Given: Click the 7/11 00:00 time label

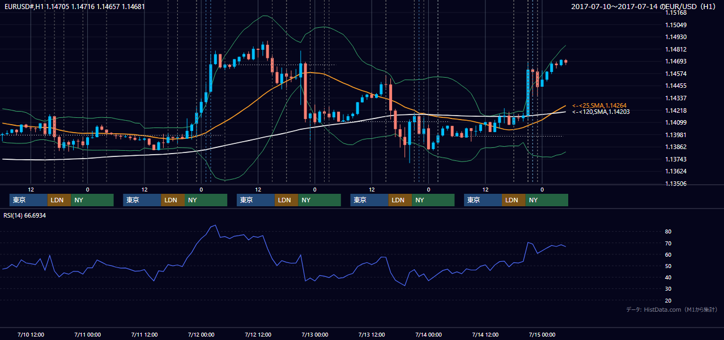Looking at the screenshot, I should pyautogui.click(x=87, y=334).
